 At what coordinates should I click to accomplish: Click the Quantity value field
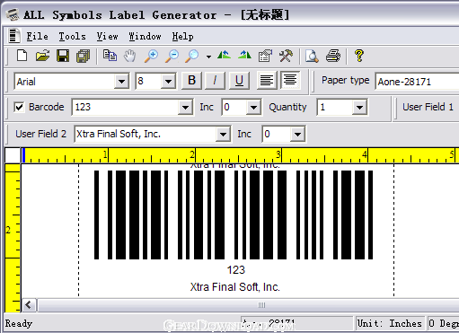[x=335, y=107]
